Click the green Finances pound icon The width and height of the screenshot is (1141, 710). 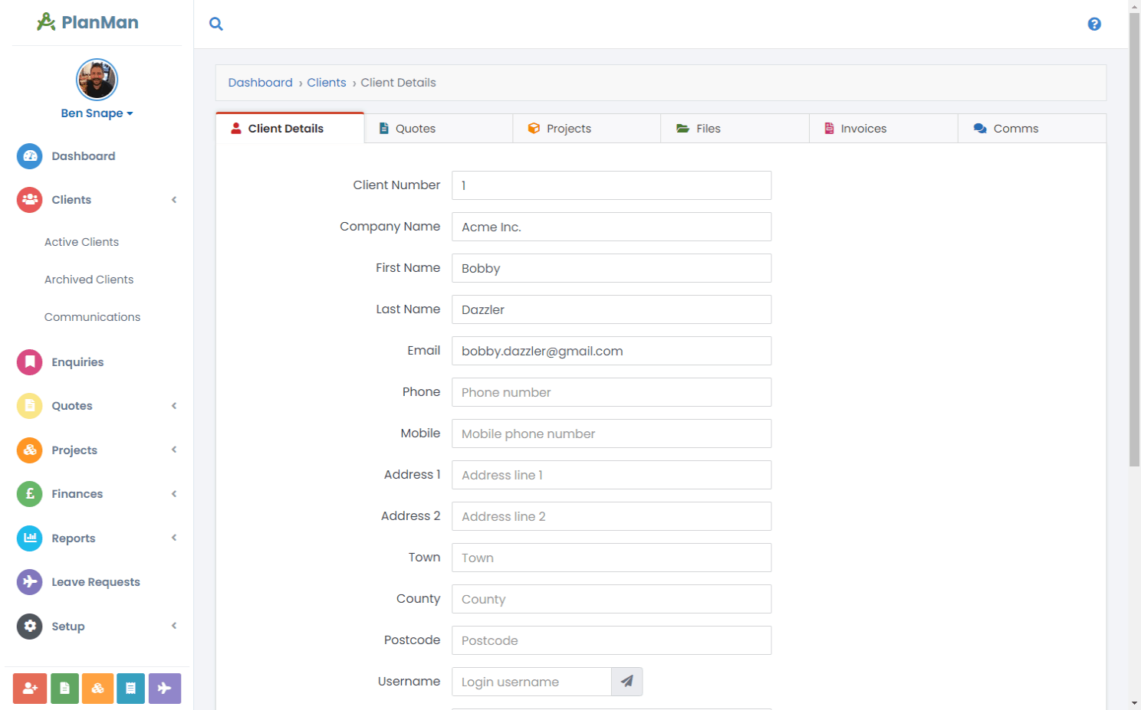pyautogui.click(x=30, y=494)
